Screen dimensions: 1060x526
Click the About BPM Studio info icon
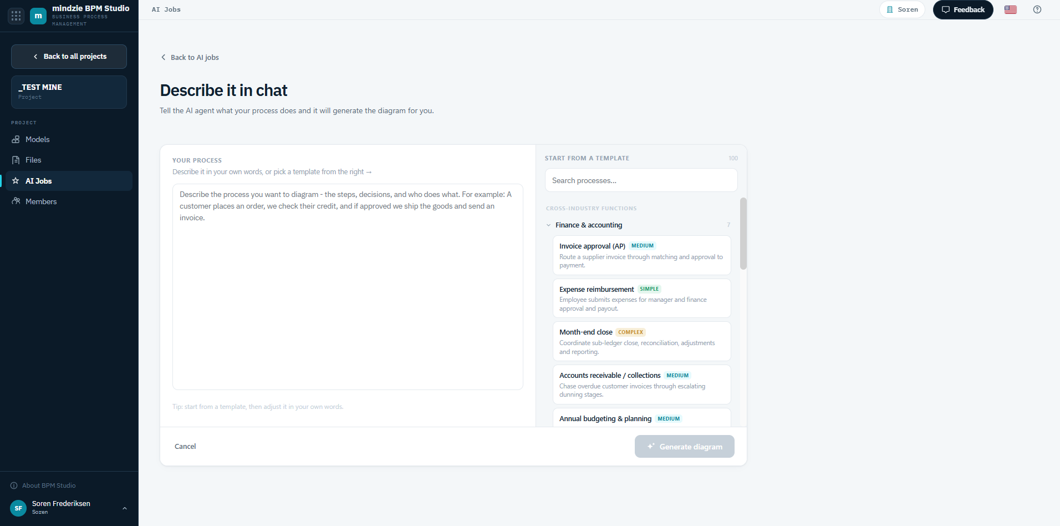(x=14, y=485)
